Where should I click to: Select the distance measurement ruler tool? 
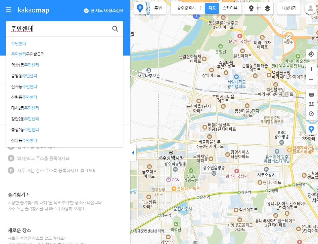[311, 95]
